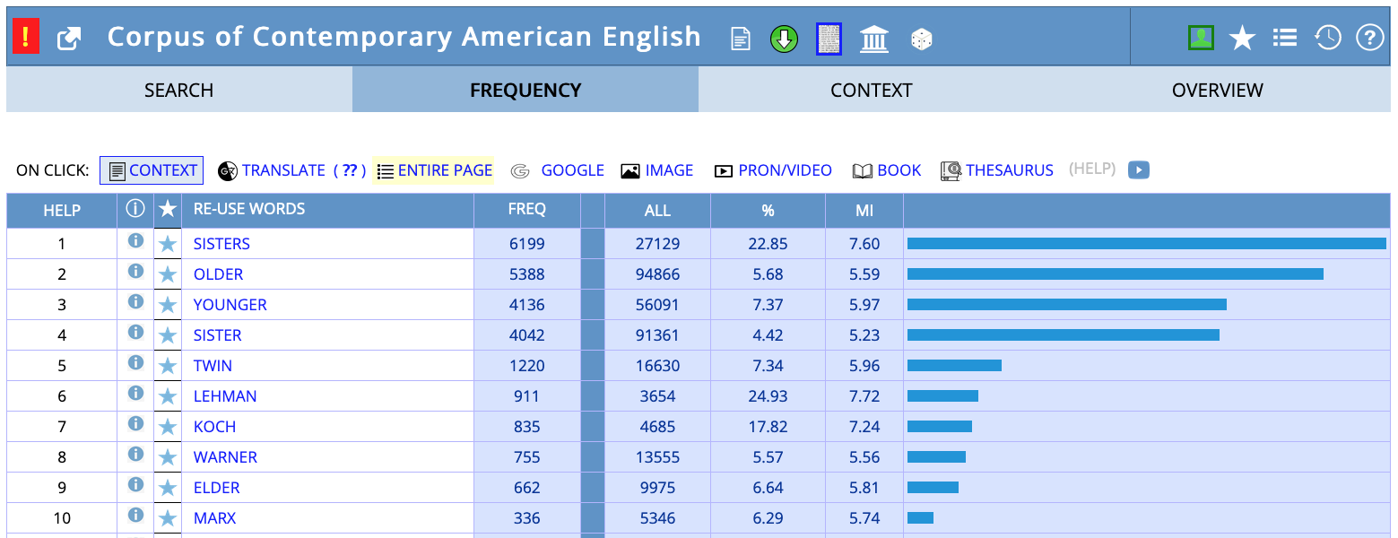The image size is (1398, 538).
Task: Open the museum building icon in header
Action: [873, 39]
